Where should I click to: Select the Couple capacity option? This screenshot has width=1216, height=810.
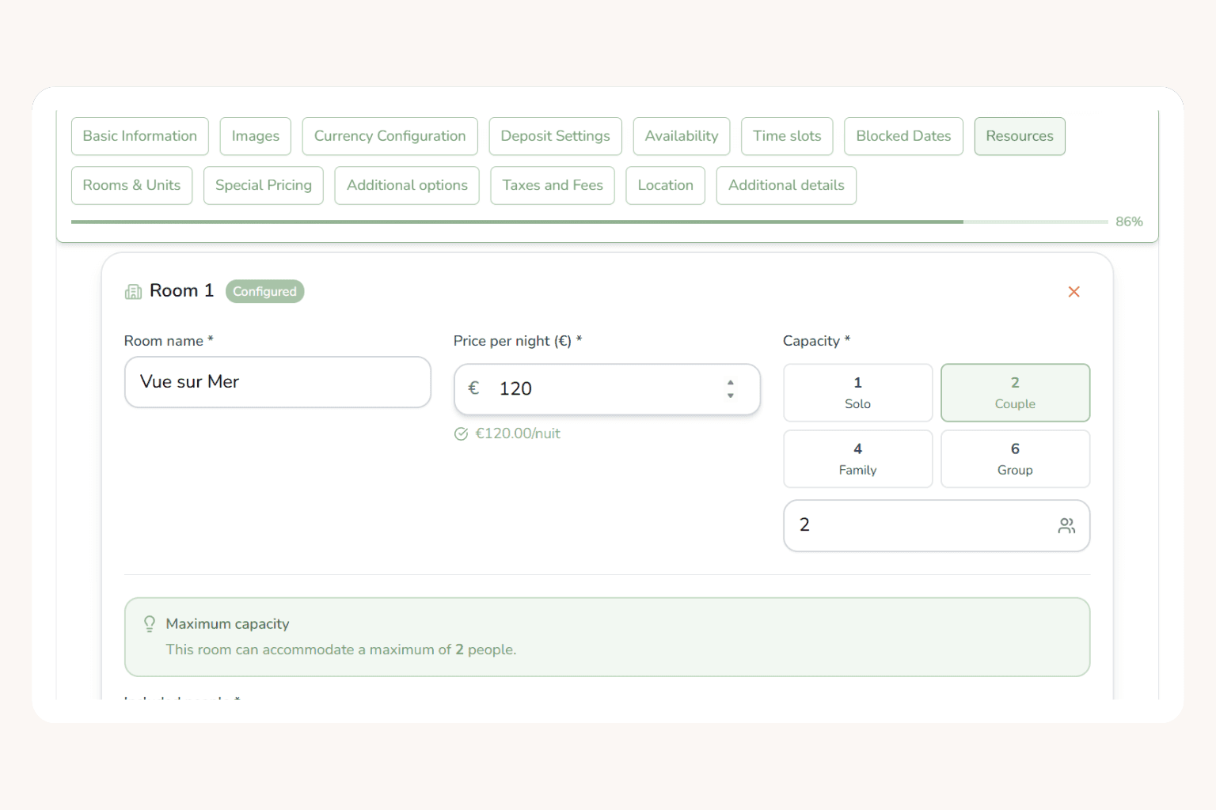(x=1015, y=392)
